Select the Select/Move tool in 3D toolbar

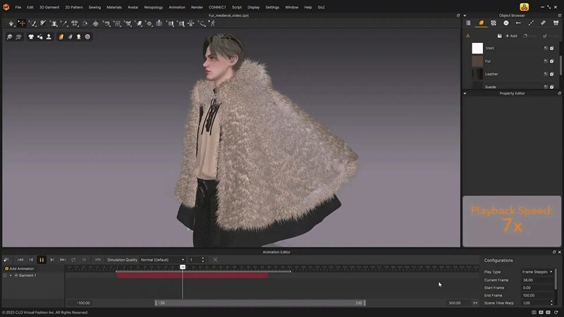pyautogui.click(x=22, y=23)
